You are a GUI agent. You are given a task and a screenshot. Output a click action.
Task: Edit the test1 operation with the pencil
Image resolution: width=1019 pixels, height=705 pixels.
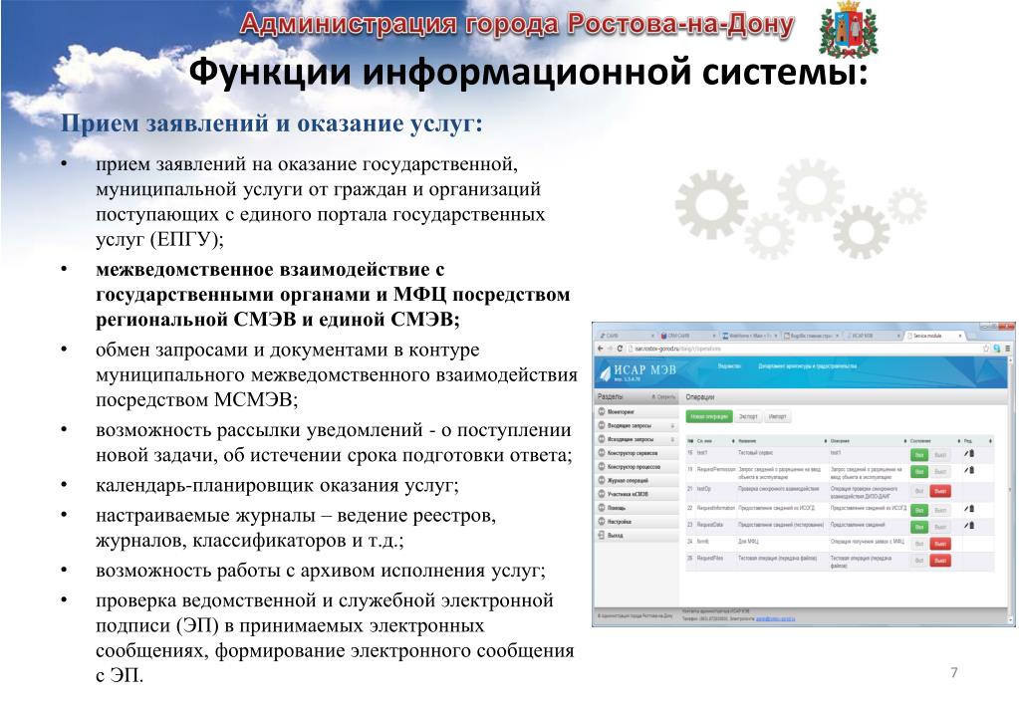(966, 453)
